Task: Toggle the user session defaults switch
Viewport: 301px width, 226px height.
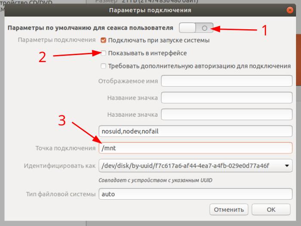Action: pos(196,28)
